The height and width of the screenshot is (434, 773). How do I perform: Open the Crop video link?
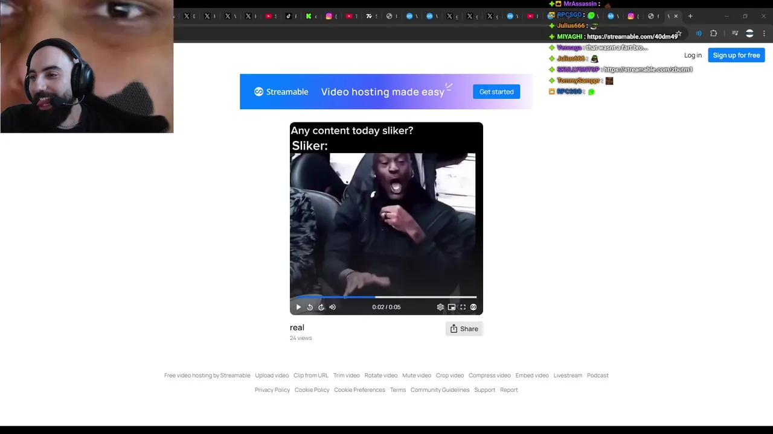click(x=450, y=375)
